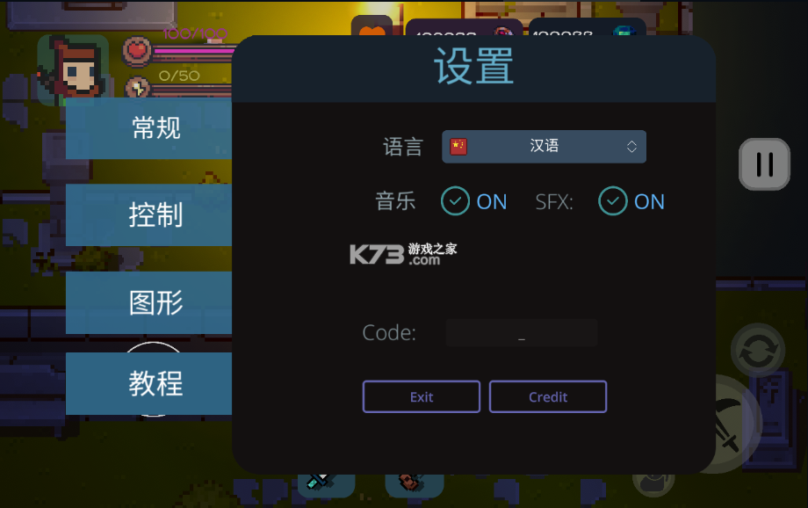808x508 pixels.
Task: Click the Code input field
Action: [522, 332]
